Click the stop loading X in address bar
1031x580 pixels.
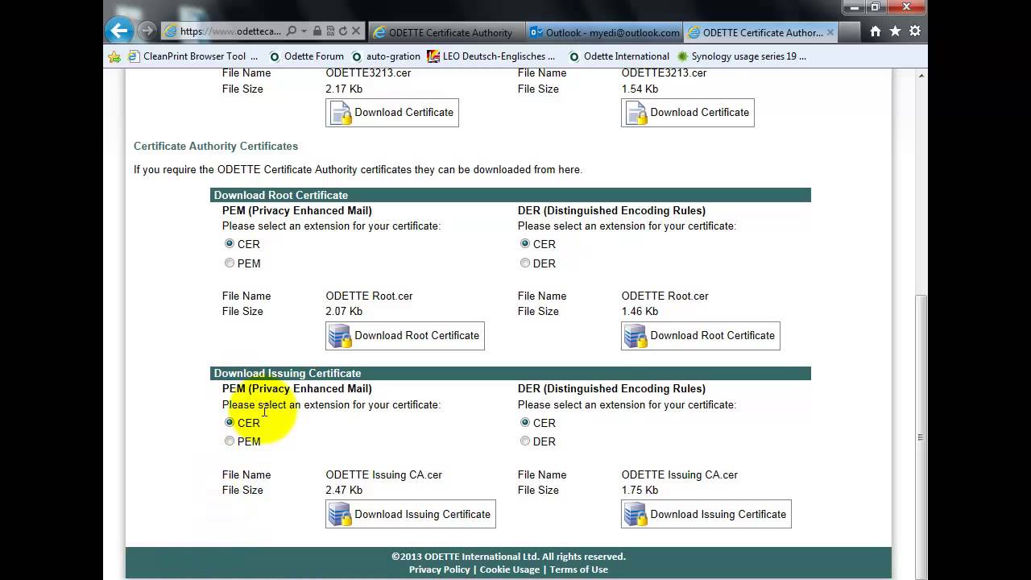click(x=356, y=31)
